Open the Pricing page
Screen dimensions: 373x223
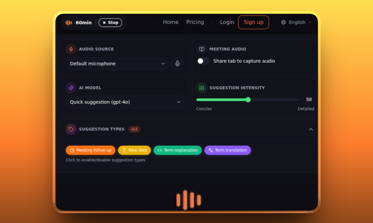[195, 22]
